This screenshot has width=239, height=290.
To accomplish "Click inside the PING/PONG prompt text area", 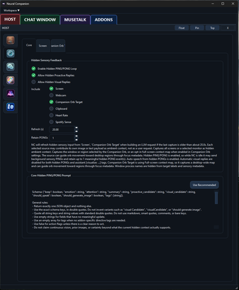I will click(123, 210).
